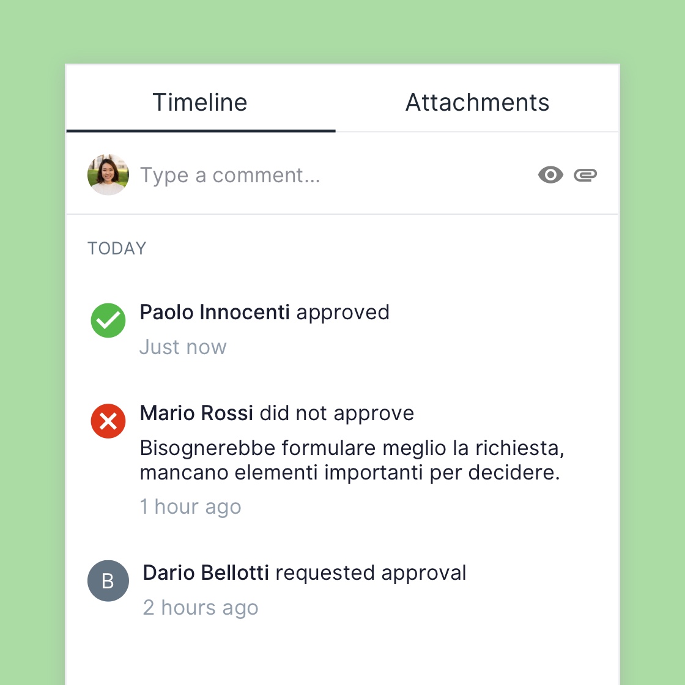Click the requested approval entry text
This screenshot has width=685, height=685.
click(371, 573)
